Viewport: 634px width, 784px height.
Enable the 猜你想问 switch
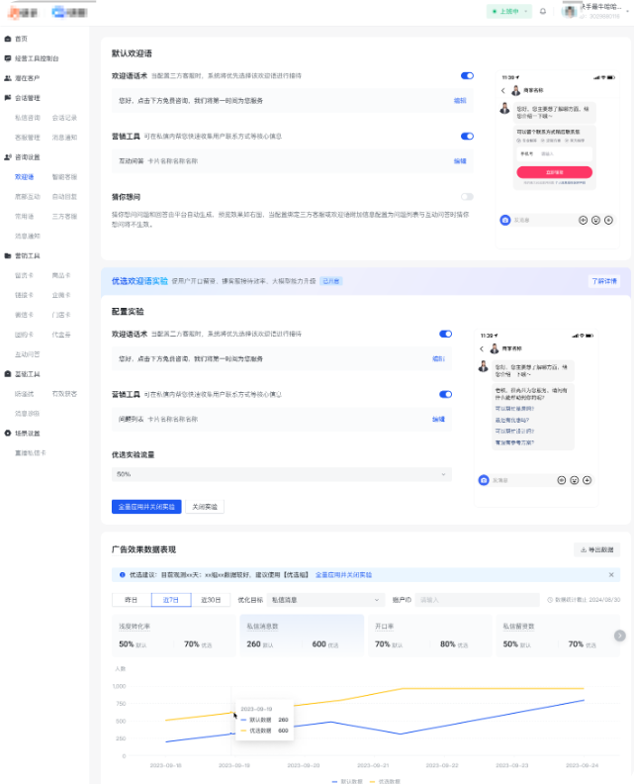click(467, 197)
